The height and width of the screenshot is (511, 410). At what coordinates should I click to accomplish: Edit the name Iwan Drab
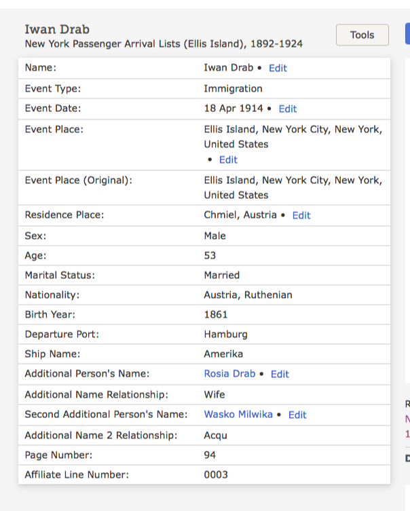click(x=278, y=68)
